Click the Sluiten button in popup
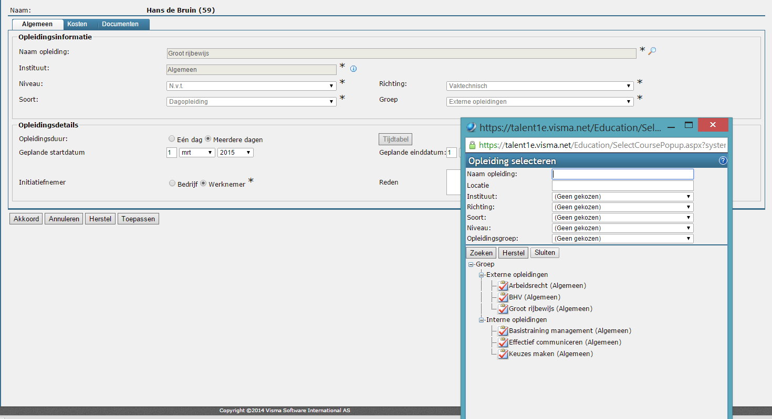This screenshot has height=419, width=772. [545, 253]
